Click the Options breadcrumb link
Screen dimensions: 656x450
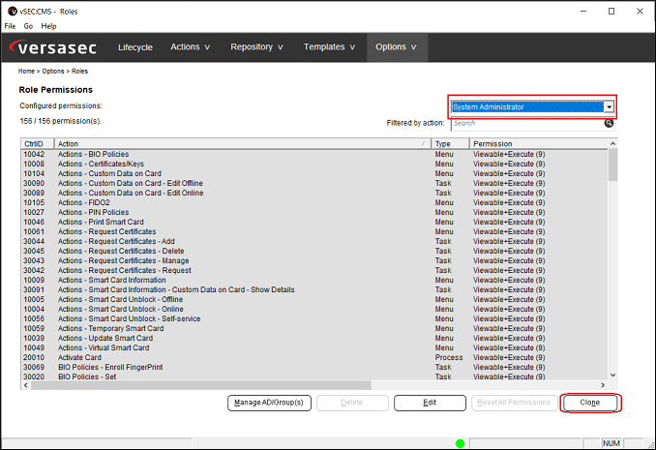pos(53,72)
